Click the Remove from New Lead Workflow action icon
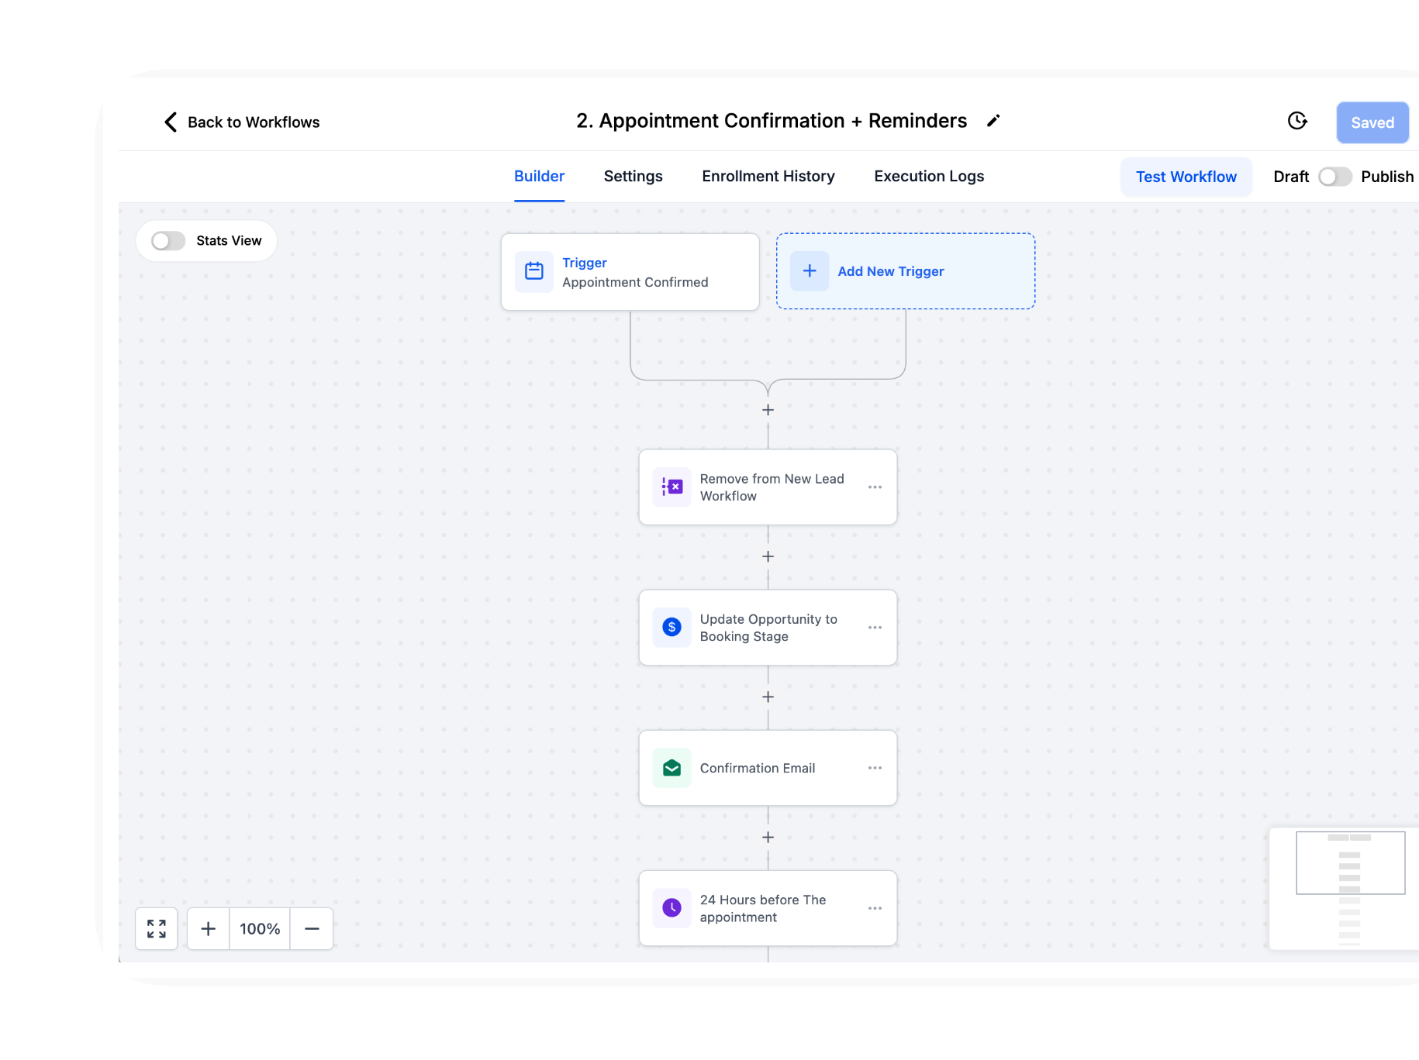The image size is (1419, 1060). click(672, 487)
